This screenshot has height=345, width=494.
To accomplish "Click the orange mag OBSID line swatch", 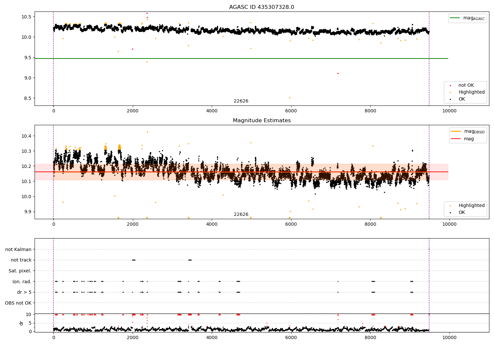I will tap(456, 131).
